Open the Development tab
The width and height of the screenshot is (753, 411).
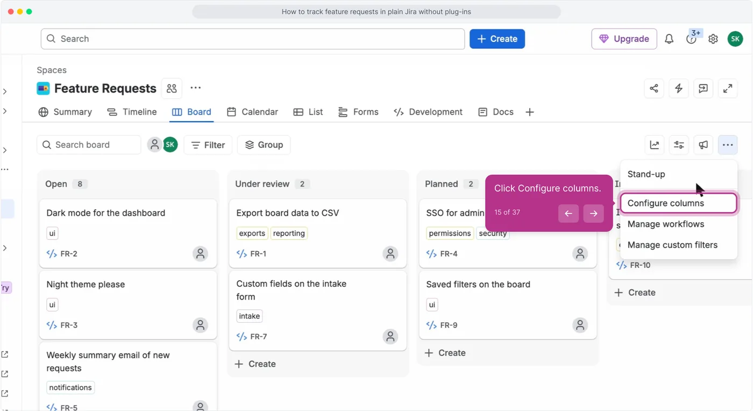(x=428, y=112)
